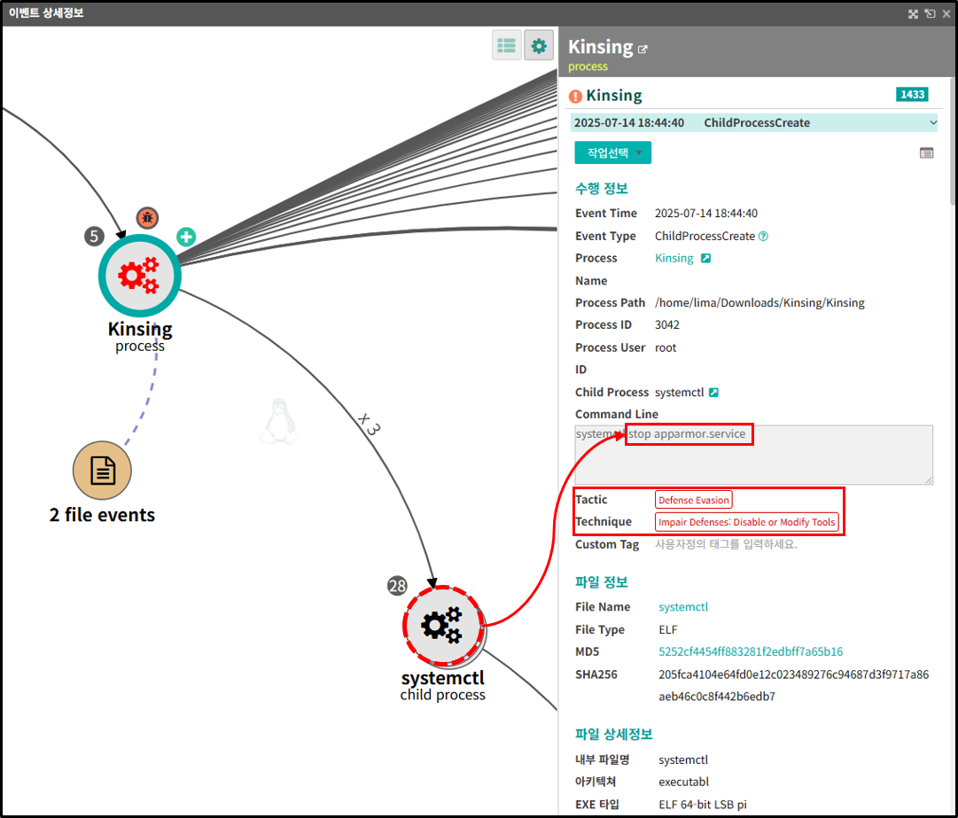Open the 작업선택 dropdown button
This screenshot has width=958, height=818.
(612, 152)
